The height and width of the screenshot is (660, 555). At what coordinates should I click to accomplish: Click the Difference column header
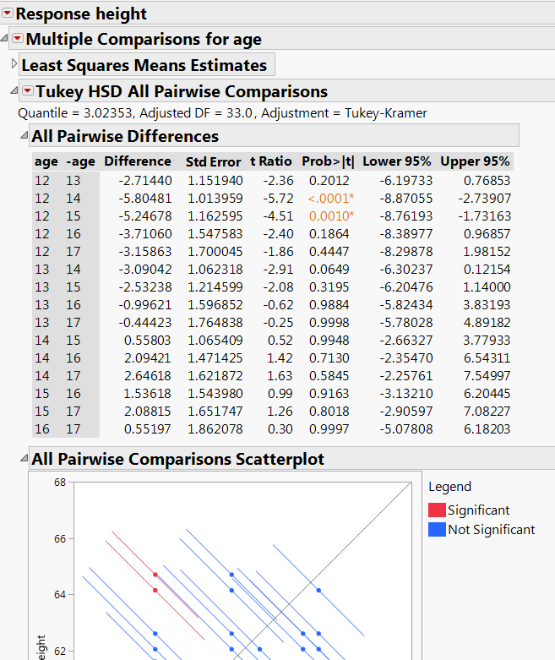click(x=138, y=161)
